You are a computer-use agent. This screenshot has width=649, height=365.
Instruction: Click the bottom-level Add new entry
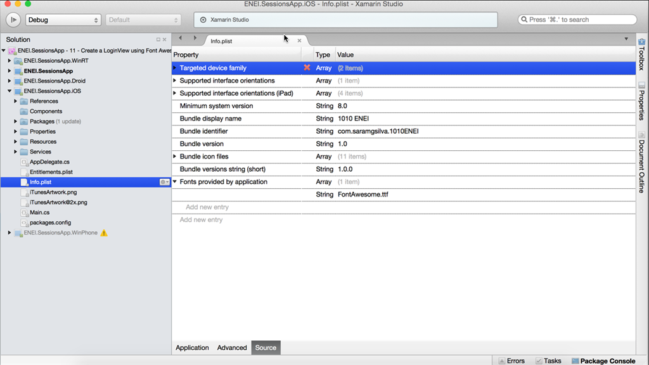pyautogui.click(x=201, y=219)
